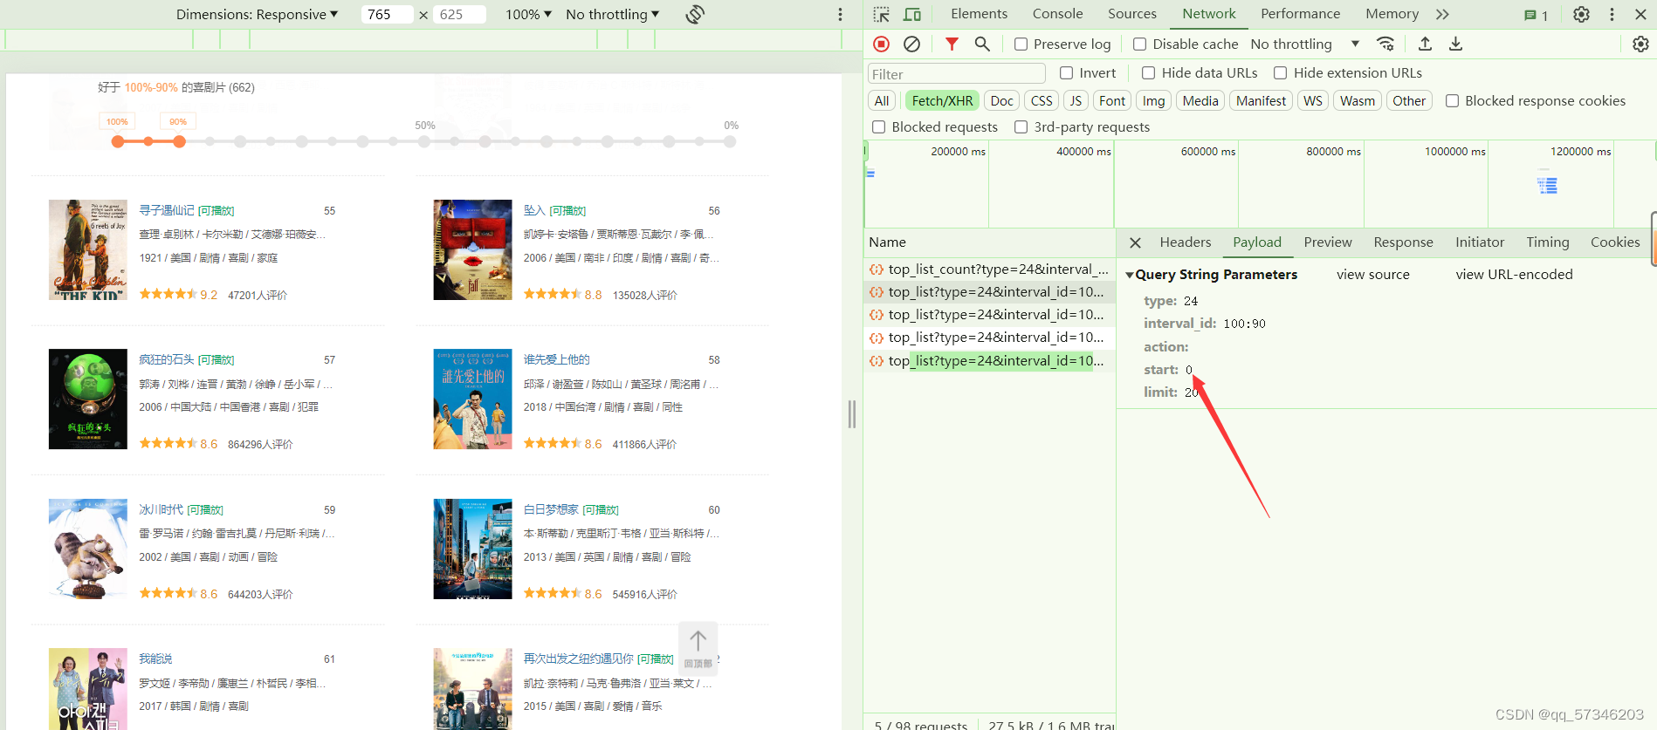Open Dimensions Responsive dropdown
The image size is (1657, 730).
(257, 14)
